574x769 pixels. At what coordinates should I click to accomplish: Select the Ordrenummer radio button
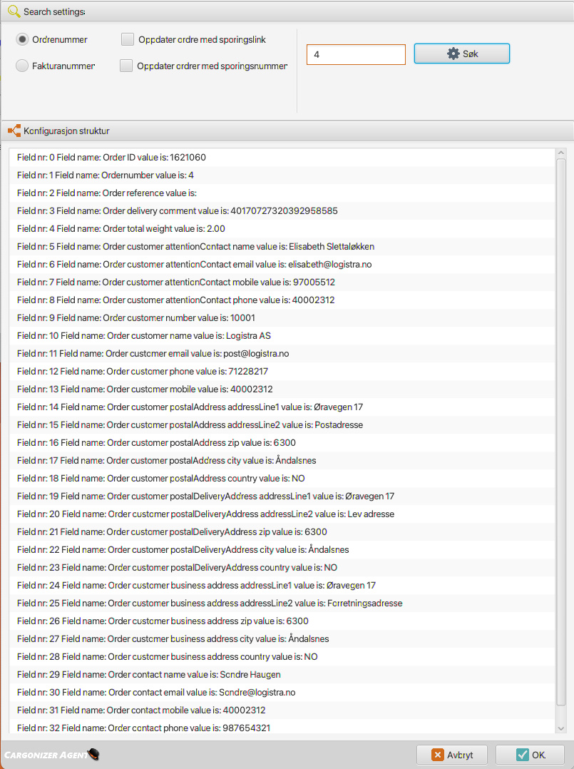tap(22, 40)
